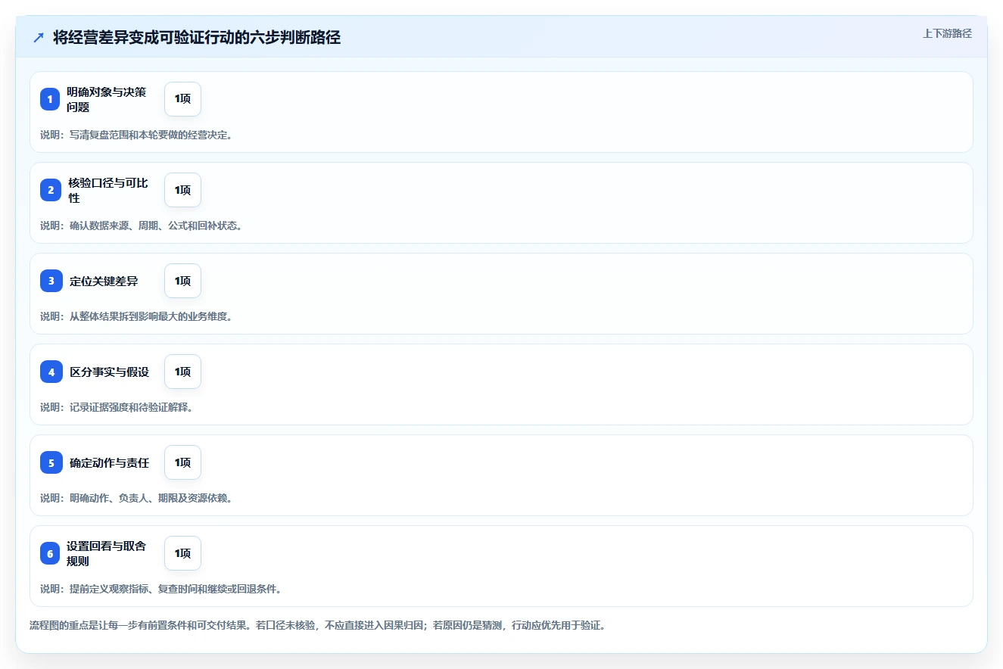This screenshot has height=669, width=1003.
Task: Select the step title 确定动作与责任
Action: 110,463
